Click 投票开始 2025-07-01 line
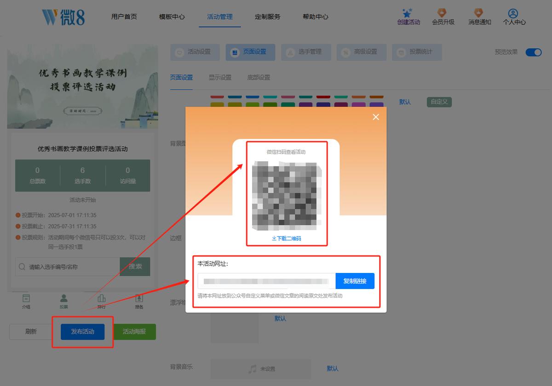This screenshot has width=552, height=386. pos(56,215)
